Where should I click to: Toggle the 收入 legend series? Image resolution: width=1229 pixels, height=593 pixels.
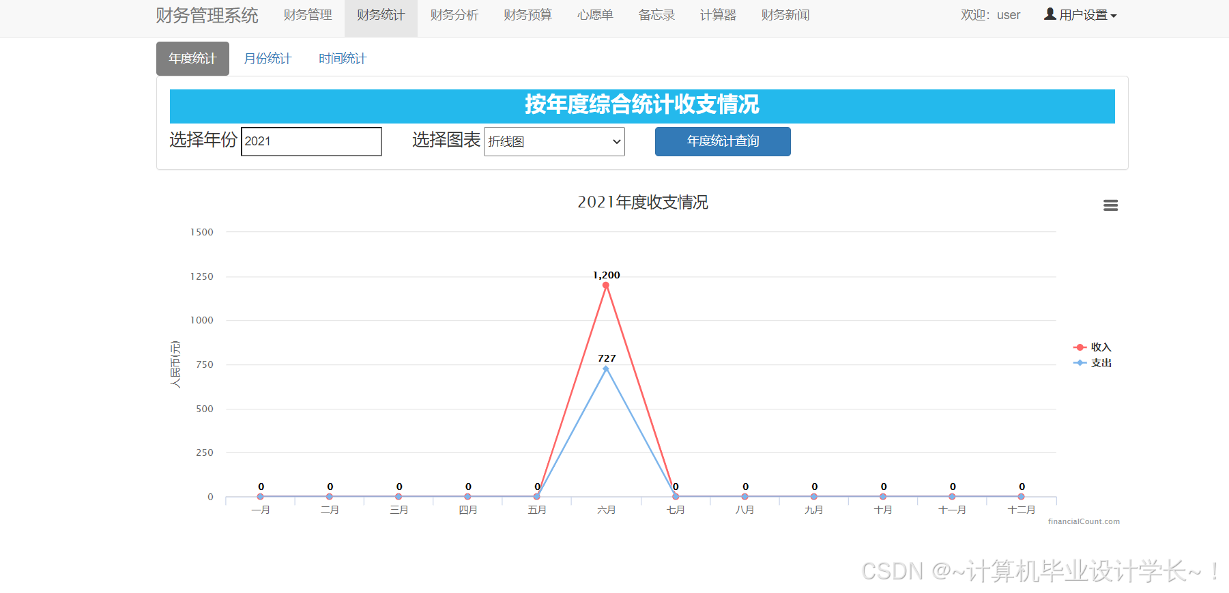click(1093, 347)
